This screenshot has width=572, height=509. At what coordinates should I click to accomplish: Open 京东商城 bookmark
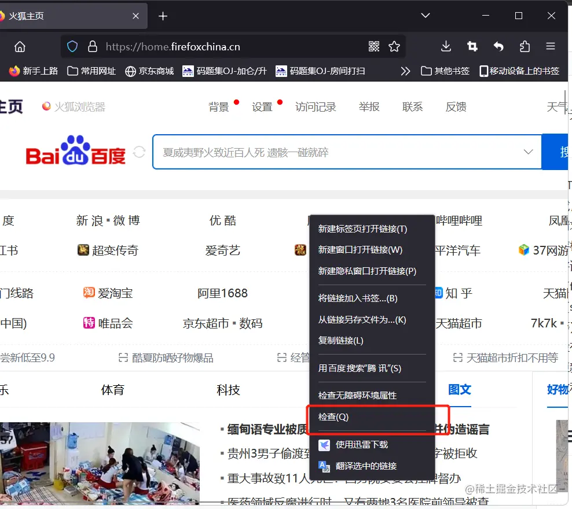click(149, 71)
